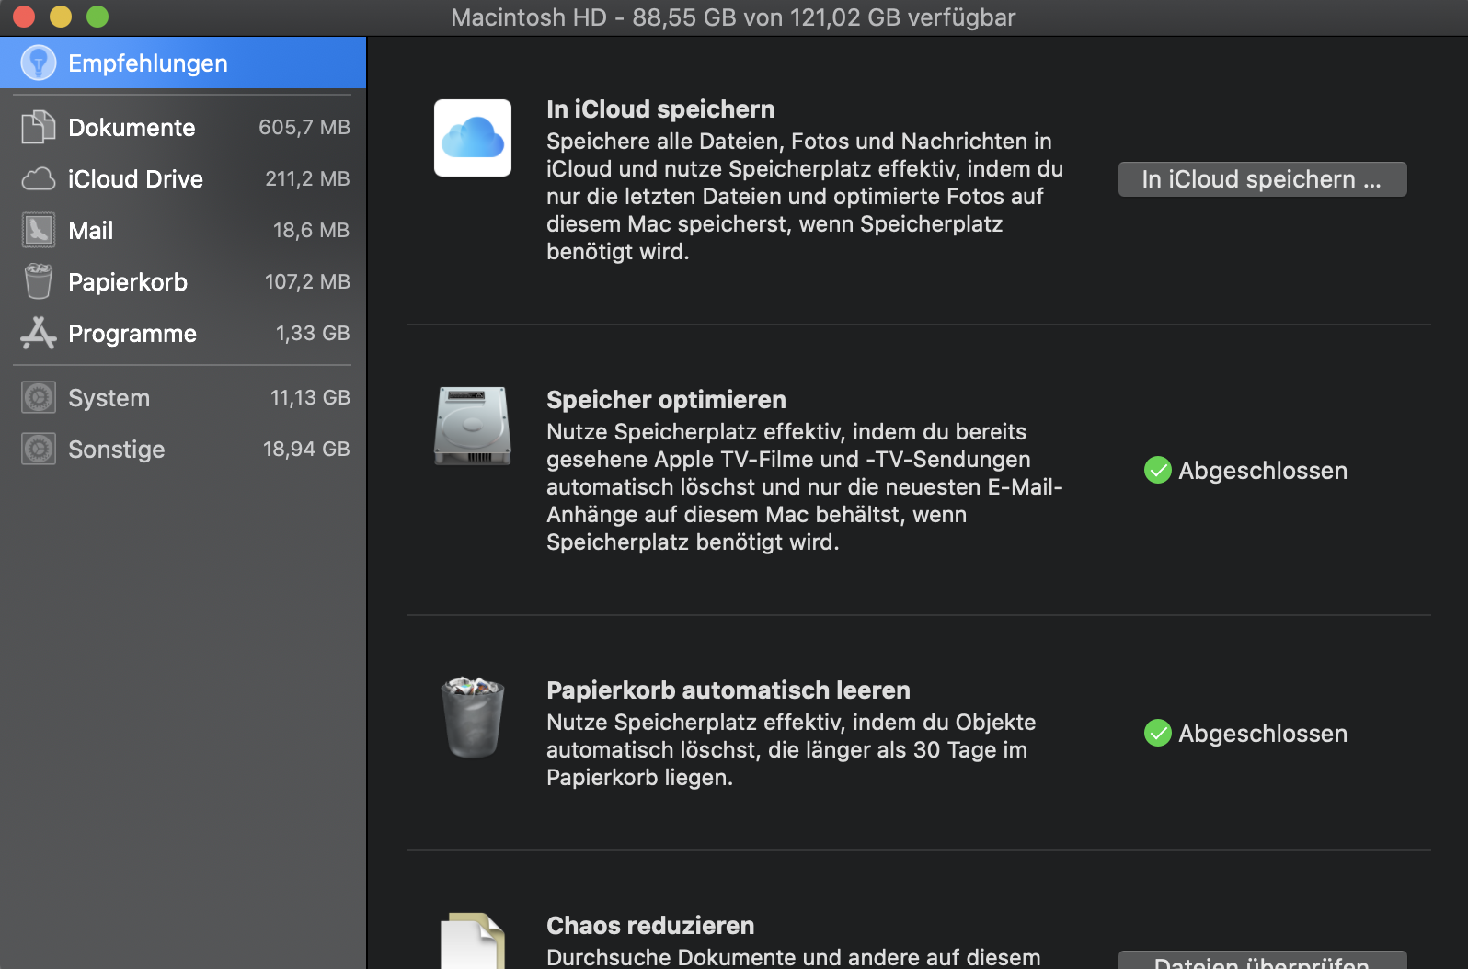Click the Chaos reduzieren document icon
The height and width of the screenshot is (969, 1468).
pyautogui.click(x=473, y=942)
